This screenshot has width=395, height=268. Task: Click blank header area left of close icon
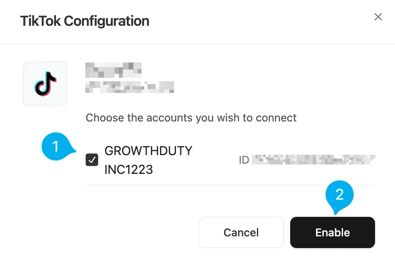coord(274,21)
